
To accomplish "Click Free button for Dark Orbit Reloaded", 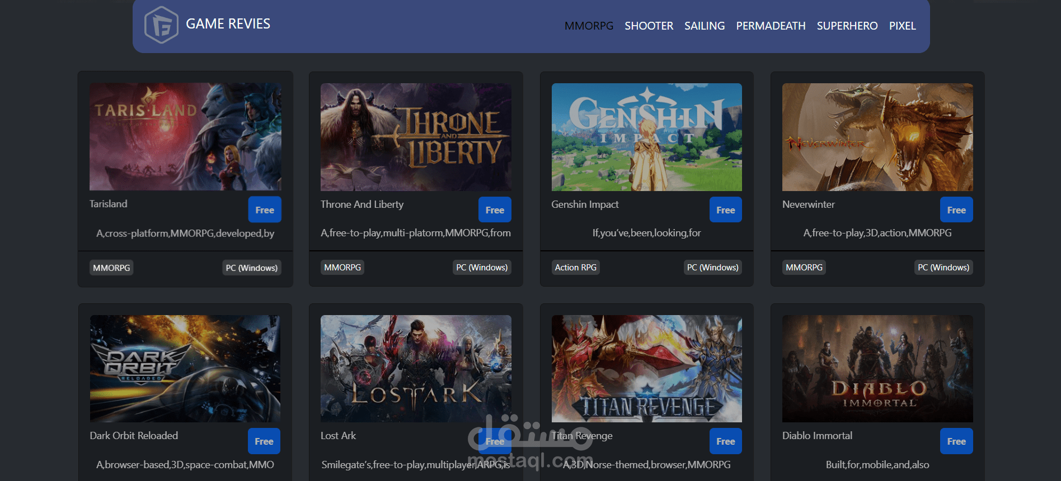I will point(264,441).
